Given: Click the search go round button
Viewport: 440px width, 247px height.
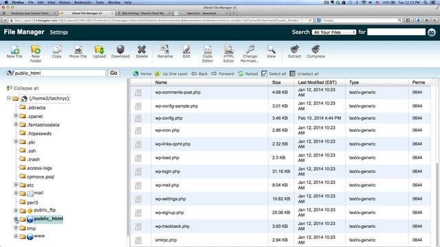Looking at the screenshot, I should coord(432,32).
